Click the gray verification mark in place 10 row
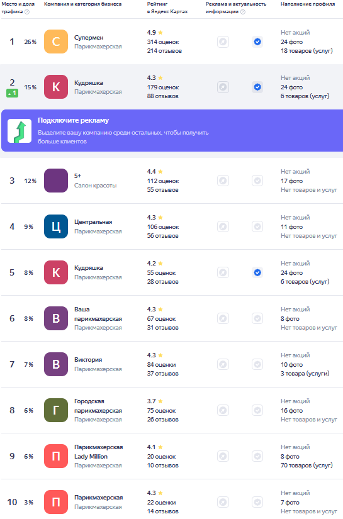Image resolution: width=343 pixels, height=519 pixels. [x=257, y=503]
